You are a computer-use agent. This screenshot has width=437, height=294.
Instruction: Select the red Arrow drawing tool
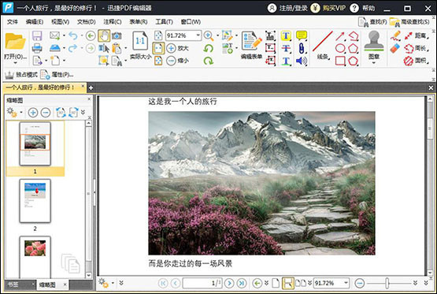pyautogui.click(x=340, y=35)
